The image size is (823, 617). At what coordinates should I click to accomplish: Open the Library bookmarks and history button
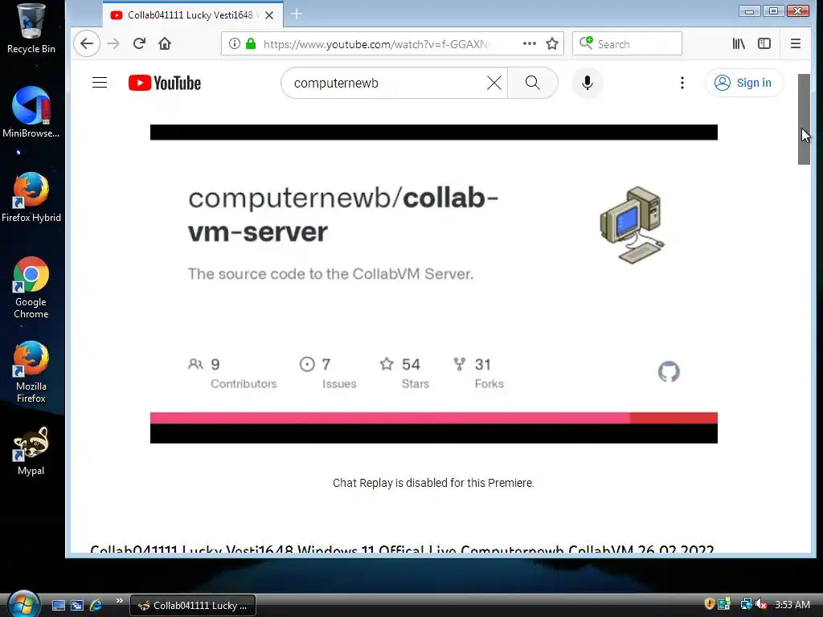(739, 43)
